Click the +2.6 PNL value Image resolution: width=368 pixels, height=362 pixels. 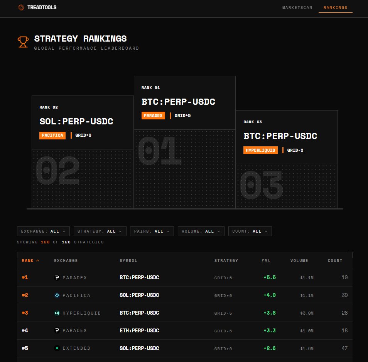[270, 348]
